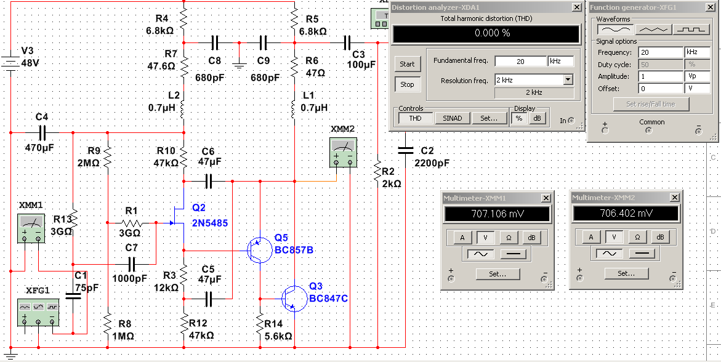Click the Offset field in Function generator
The image size is (721, 362).
coord(661,88)
